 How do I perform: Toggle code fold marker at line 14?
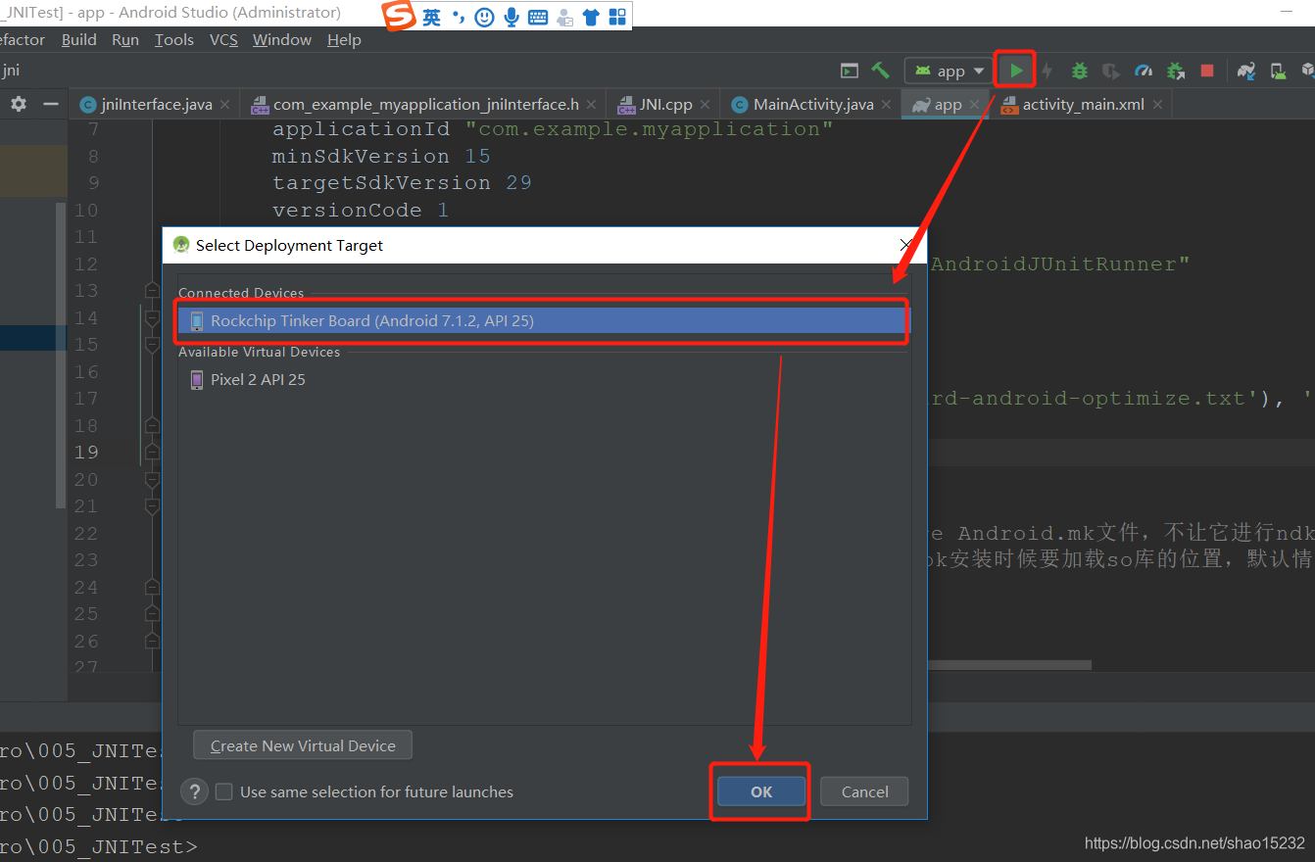(x=152, y=317)
